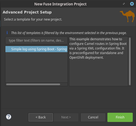Click the disabled Next > button
The width and height of the screenshot is (136, 126).
[x=66, y=117]
